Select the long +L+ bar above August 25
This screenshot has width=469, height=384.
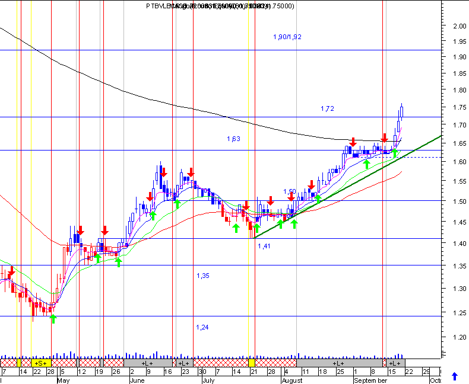[x=339, y=363]
